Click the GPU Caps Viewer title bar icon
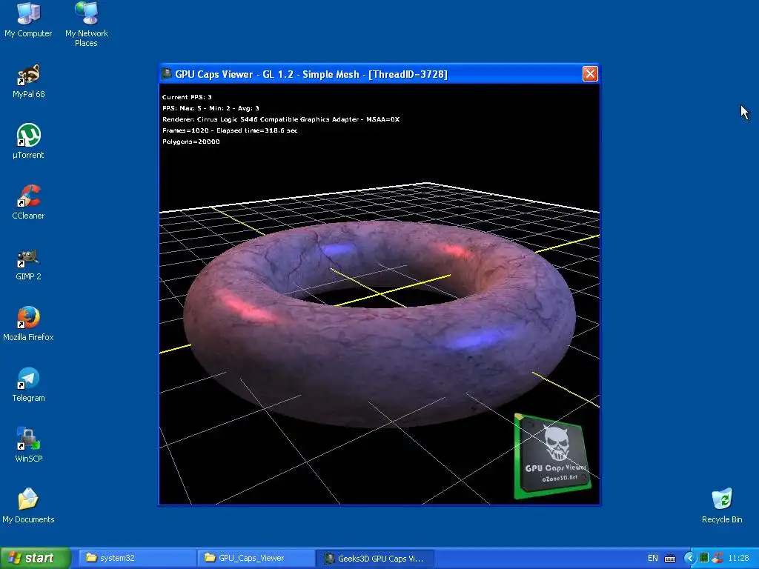 tap(167, 73)
